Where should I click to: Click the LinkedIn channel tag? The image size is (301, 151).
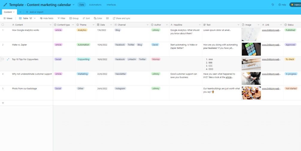(x=132, y=59)
